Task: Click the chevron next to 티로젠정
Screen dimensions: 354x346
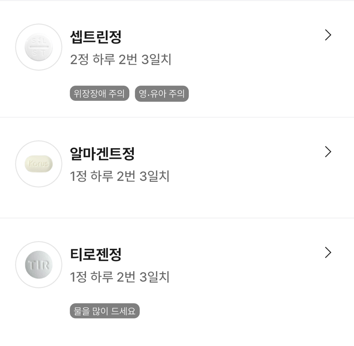Action: [328, 253]
